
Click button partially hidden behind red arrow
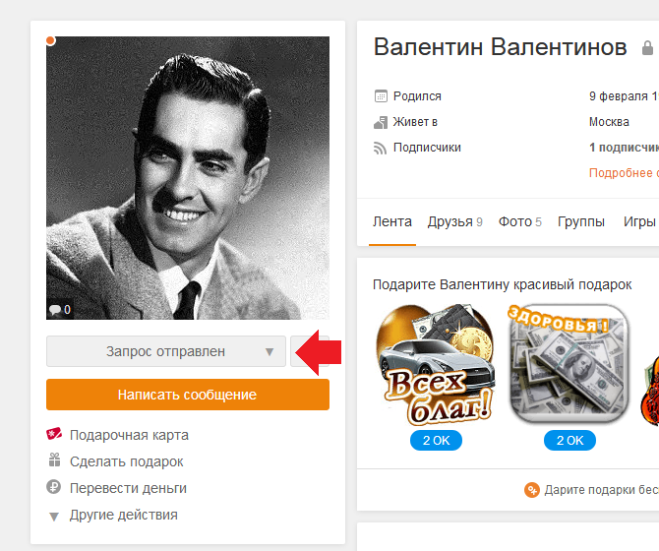pos(309,351)
